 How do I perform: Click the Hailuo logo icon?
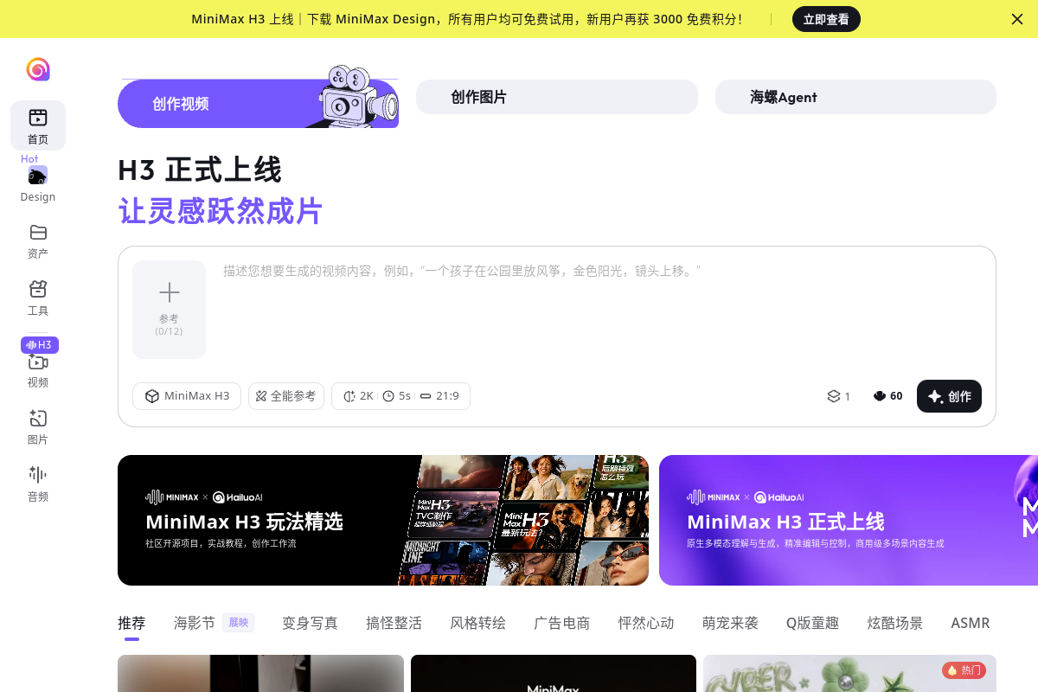point(38,69)
